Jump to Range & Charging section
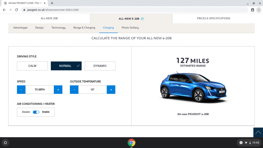Screen dimensions: 263x148 84,28
